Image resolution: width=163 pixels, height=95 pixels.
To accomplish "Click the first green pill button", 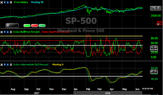I will 27,26.
